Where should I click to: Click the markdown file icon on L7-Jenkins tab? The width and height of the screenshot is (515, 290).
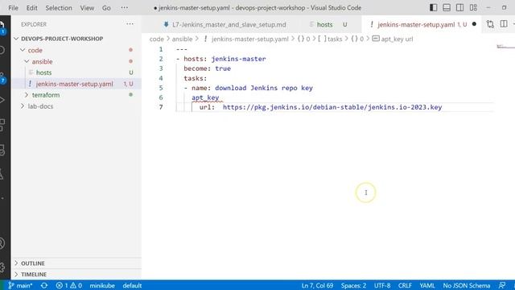click(x=167, y=24)
